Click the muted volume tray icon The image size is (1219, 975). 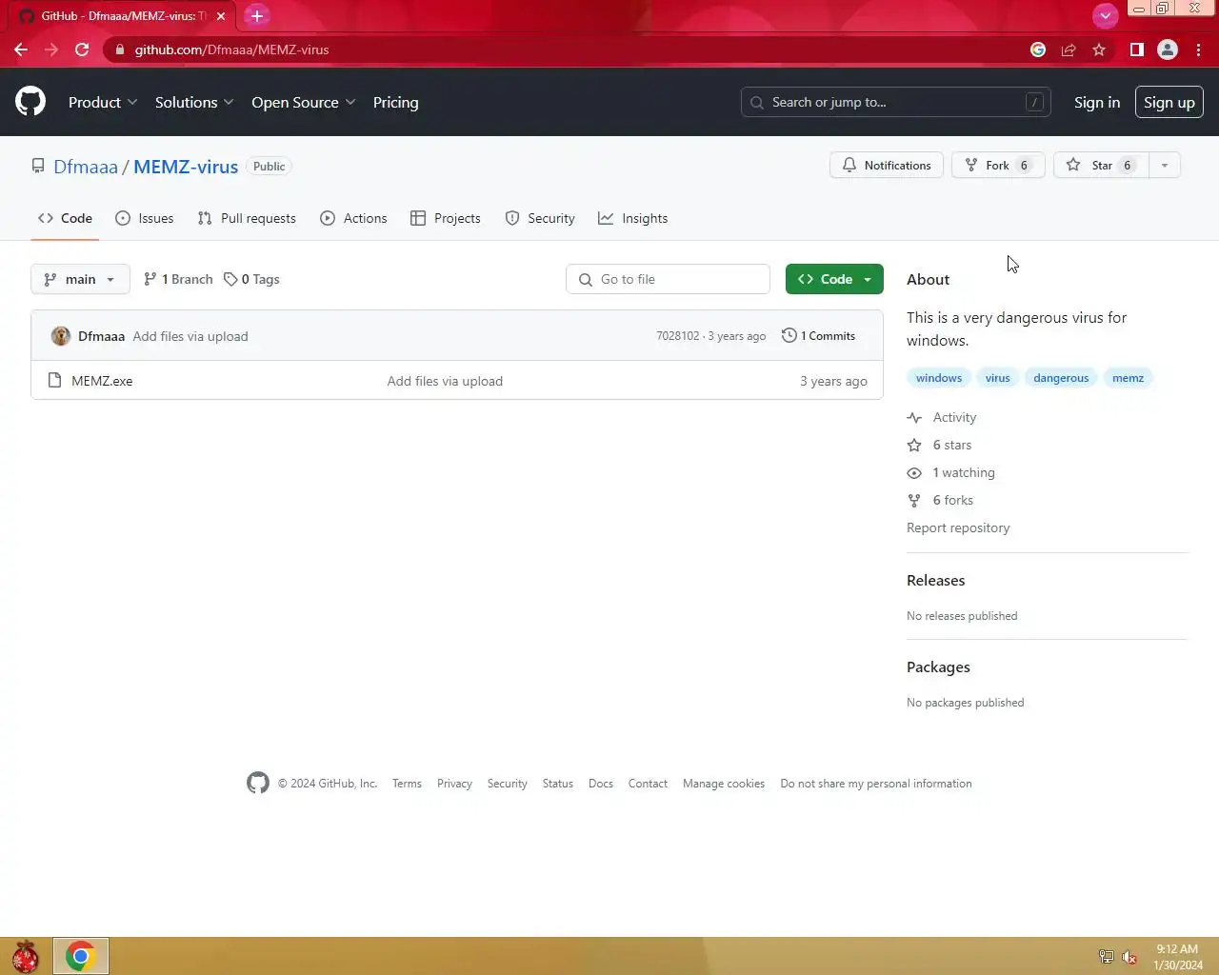(x=1129, y=957)
